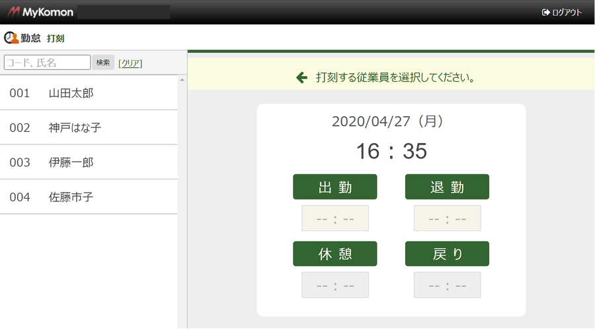Select employee 003 伊藤一郎
The height and width of the screenshot is (330, 595).
point(89,162)
